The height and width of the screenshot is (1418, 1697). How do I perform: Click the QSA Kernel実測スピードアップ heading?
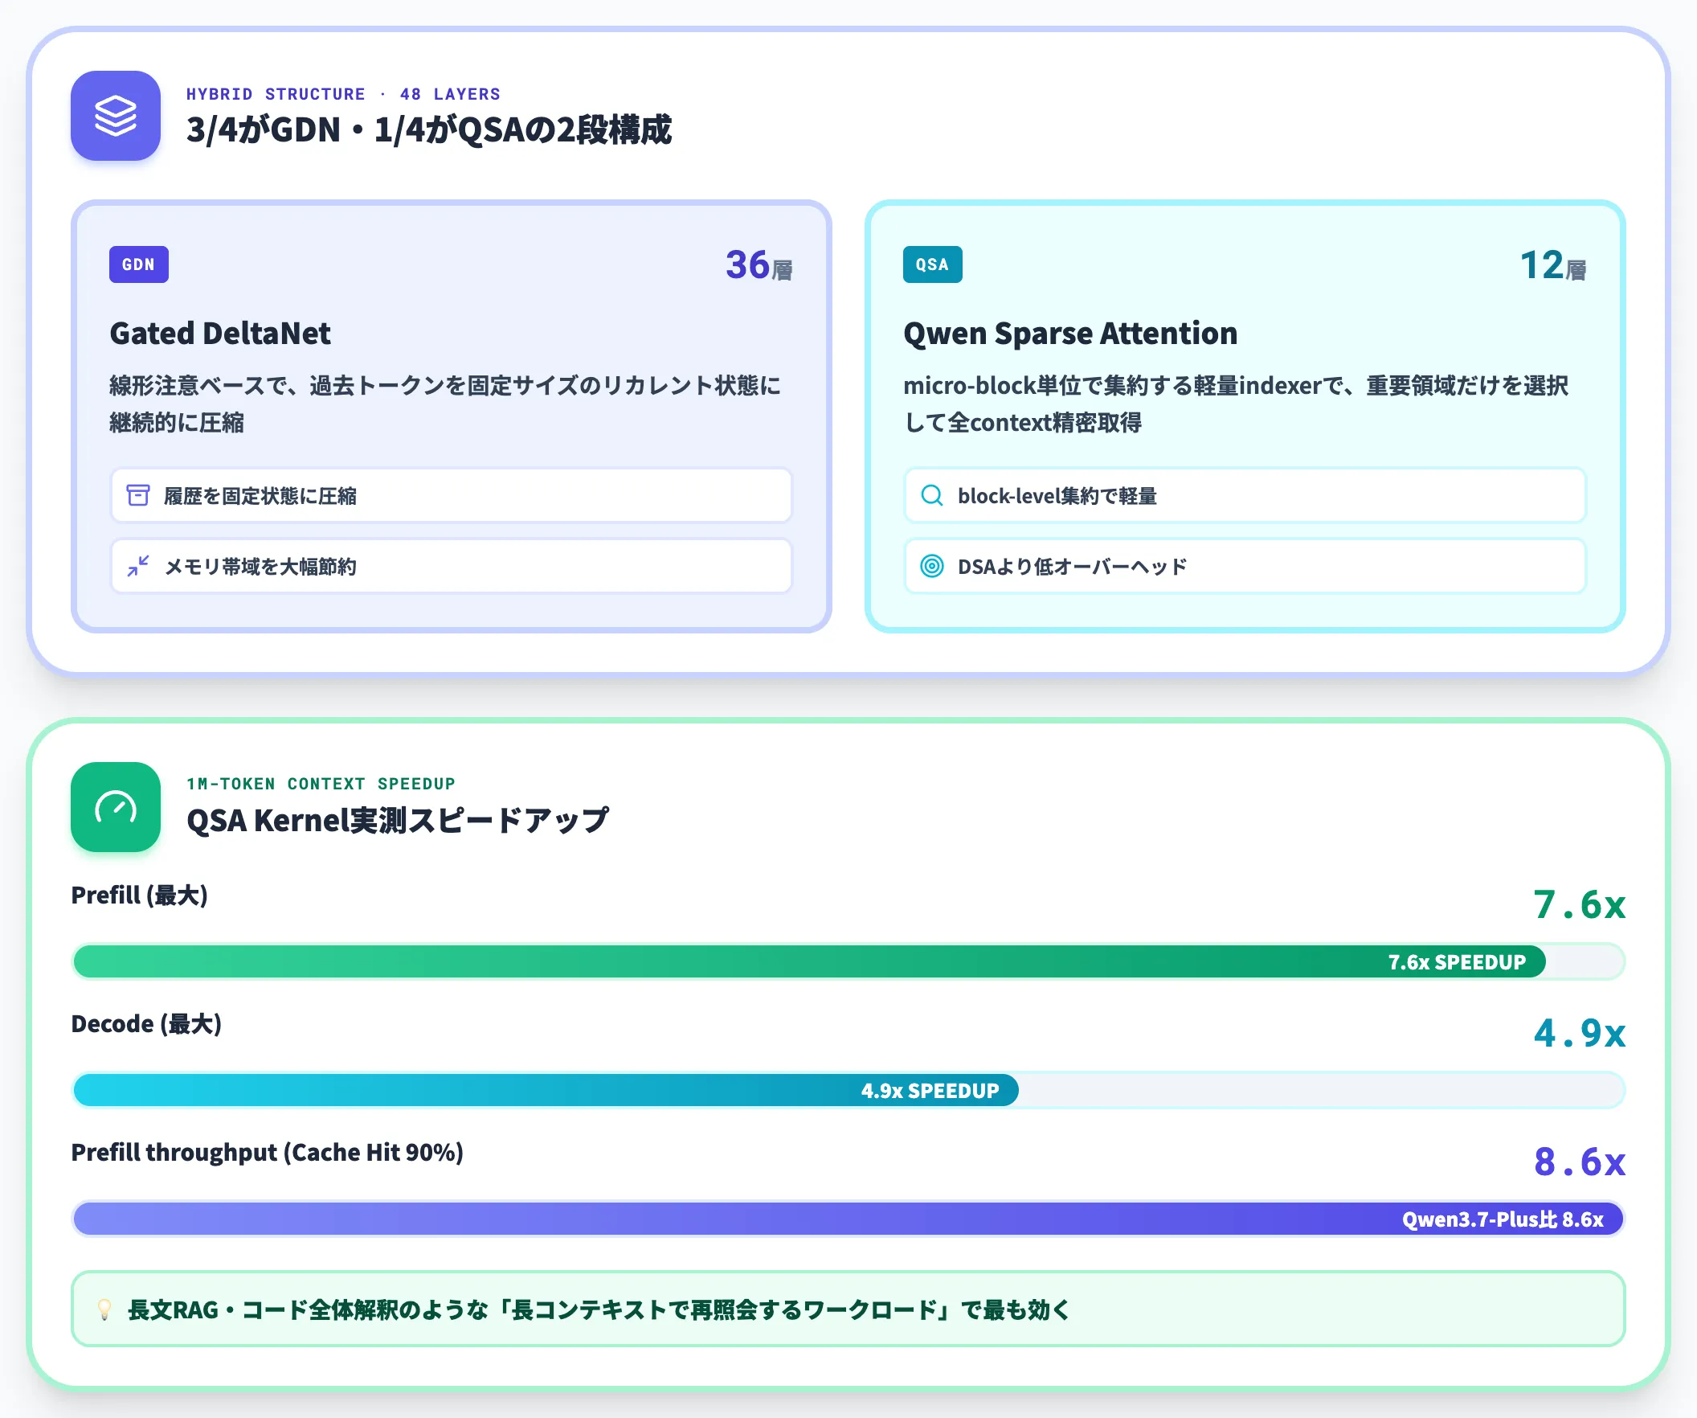point(398,820)
